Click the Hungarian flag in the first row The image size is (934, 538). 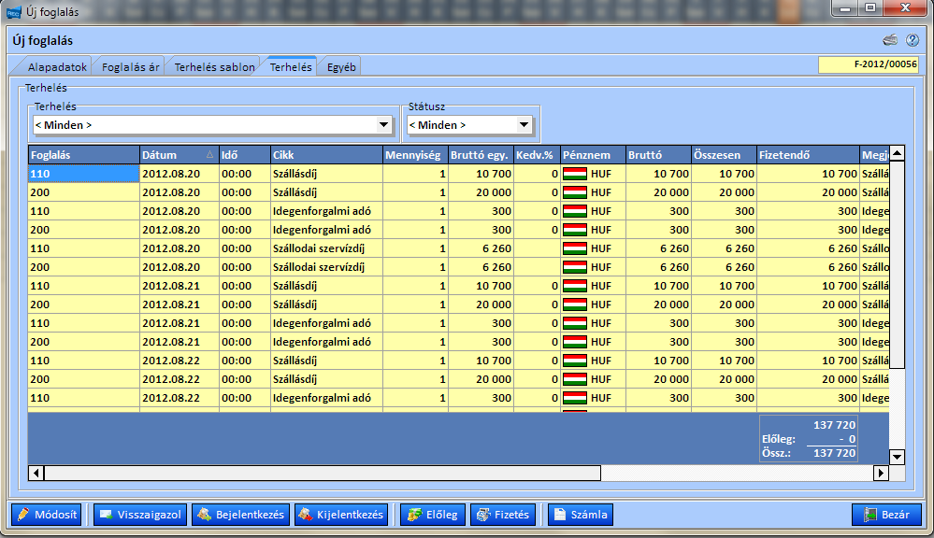575,174
